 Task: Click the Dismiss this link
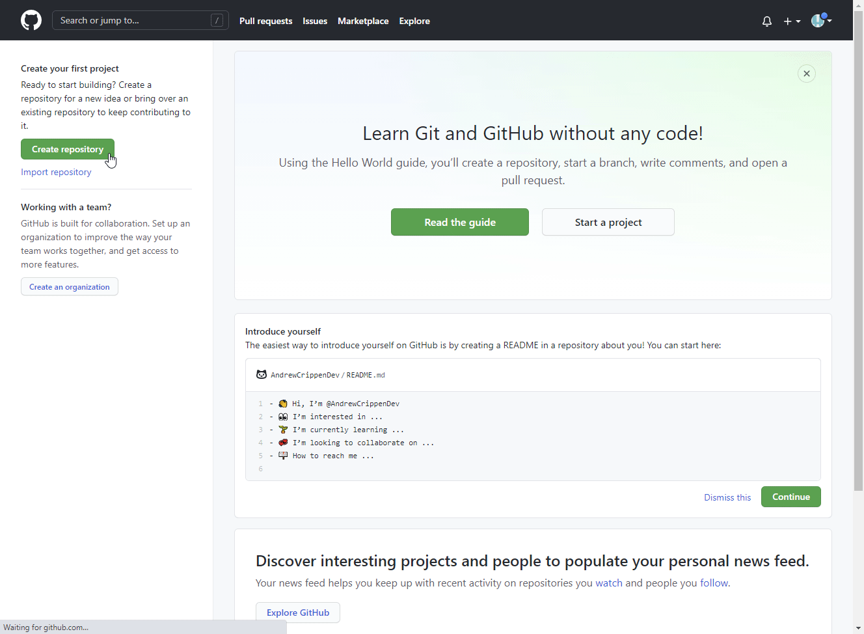pos(727,497)
